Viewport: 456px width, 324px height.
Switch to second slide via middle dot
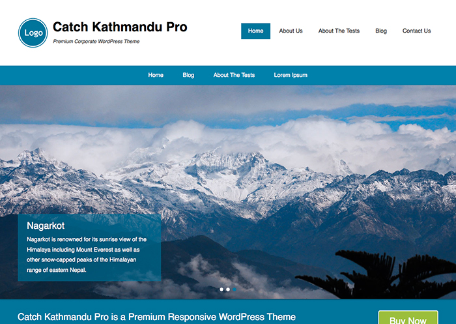228,289
